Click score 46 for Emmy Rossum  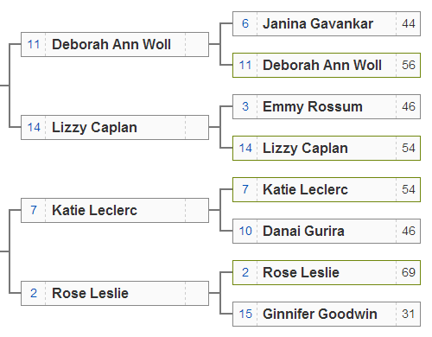click(x=409, y=106)
